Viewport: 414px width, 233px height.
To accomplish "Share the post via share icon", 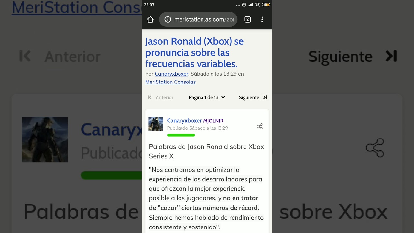I will click(x=260, y=126).
